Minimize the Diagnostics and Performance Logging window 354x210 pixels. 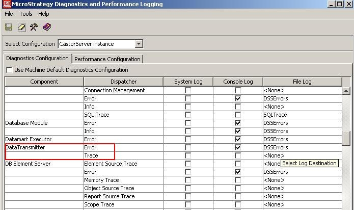(x=331, y=4)
